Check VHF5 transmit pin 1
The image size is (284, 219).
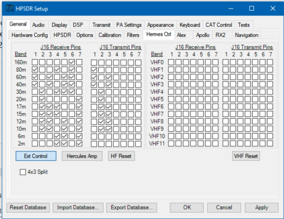[225, 99]
